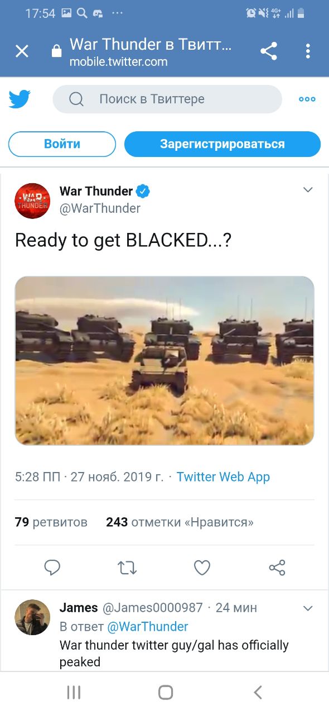Screen dimensions: 329x715
Task: Open the Twitter Web App link
Action: 223,477
